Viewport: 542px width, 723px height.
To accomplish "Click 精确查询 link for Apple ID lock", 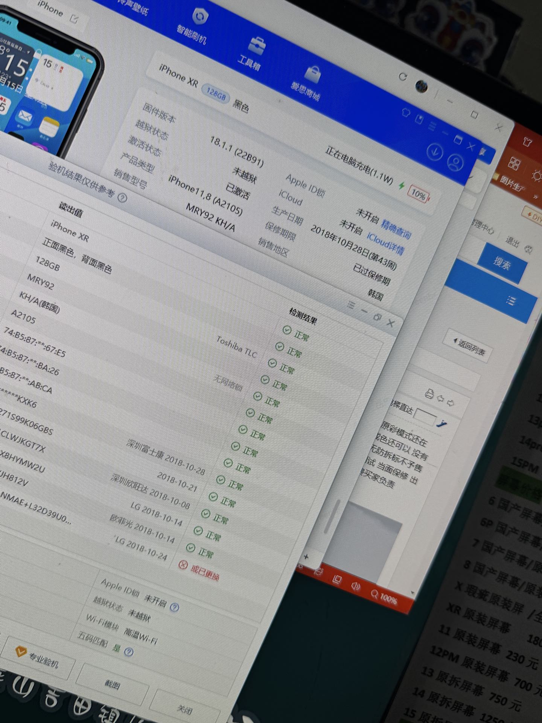I will [396, 229].
